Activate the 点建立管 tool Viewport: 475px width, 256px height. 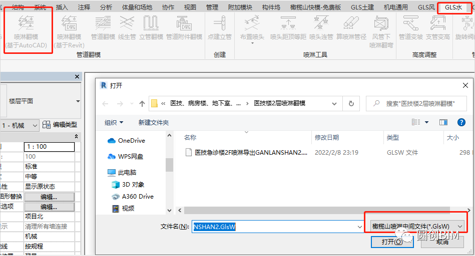coord(220,28)
